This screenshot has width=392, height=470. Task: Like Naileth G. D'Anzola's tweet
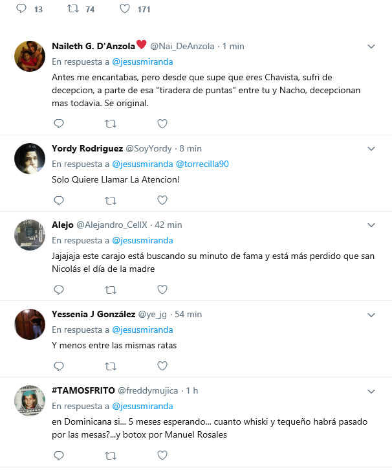tap(162, 123)
